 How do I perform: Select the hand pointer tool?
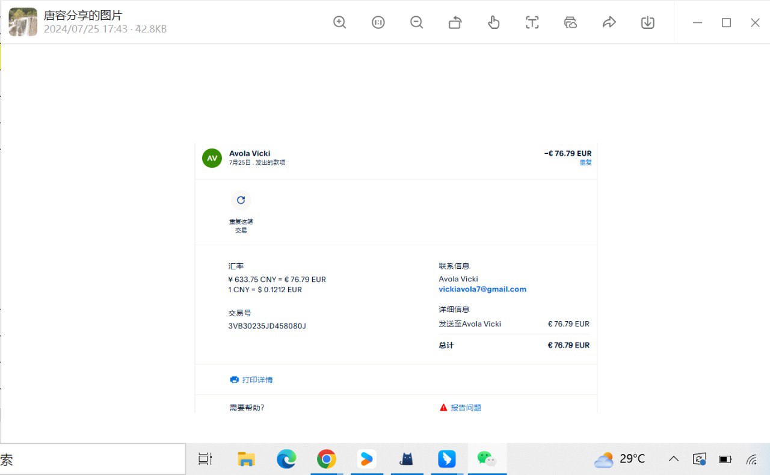[494, 22]
